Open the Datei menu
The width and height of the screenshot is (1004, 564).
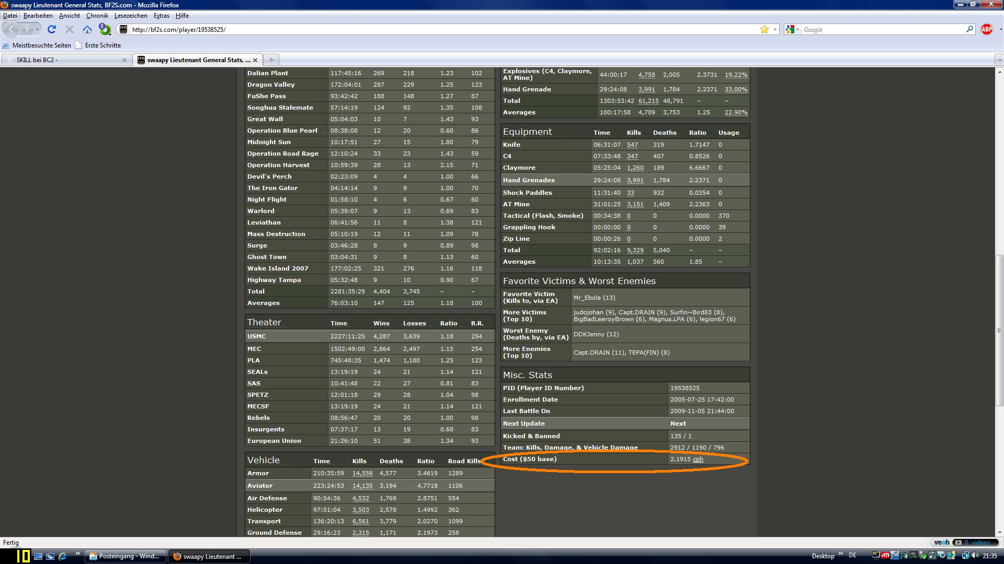pos(10,16)
